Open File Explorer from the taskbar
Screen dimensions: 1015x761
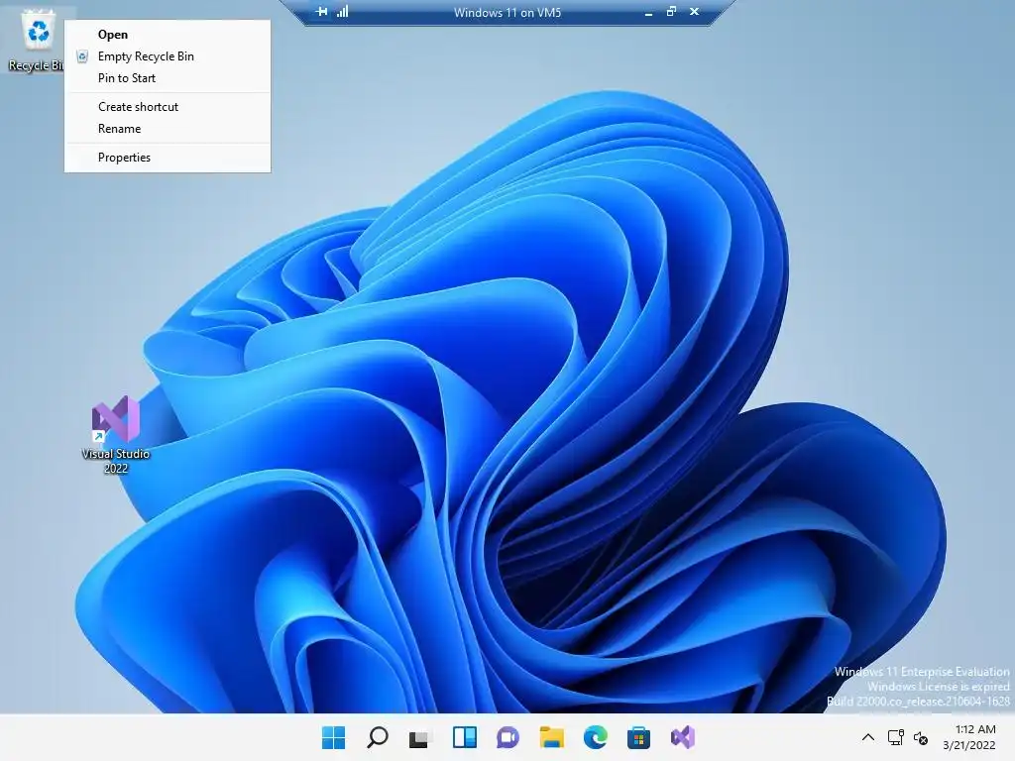(x=551, y=737)
